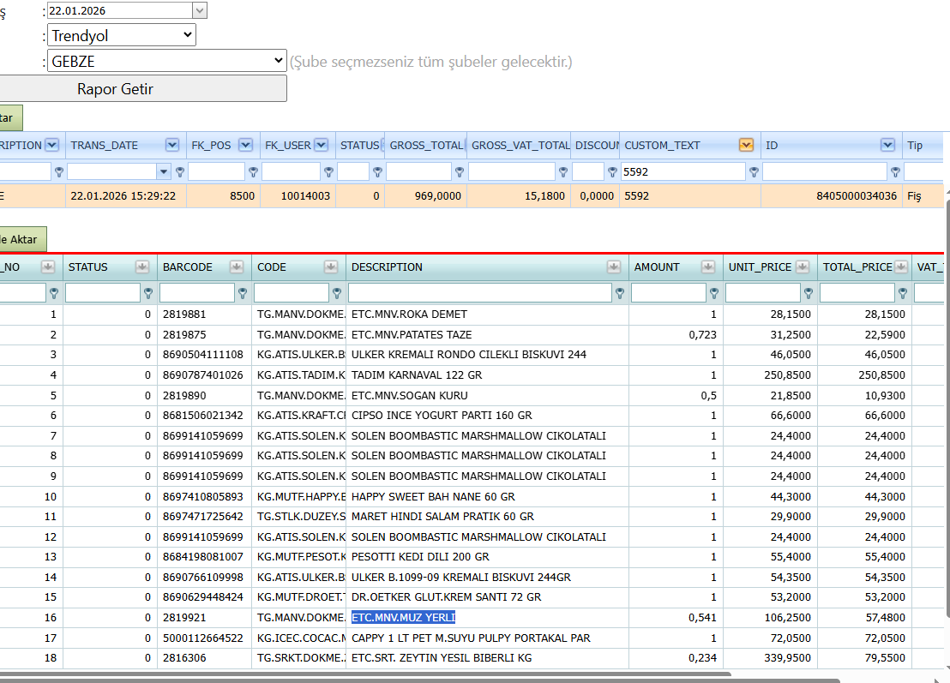
Task: Select row ETC.MNV.PATATES TAZE
Action: [x=472, y=334]
